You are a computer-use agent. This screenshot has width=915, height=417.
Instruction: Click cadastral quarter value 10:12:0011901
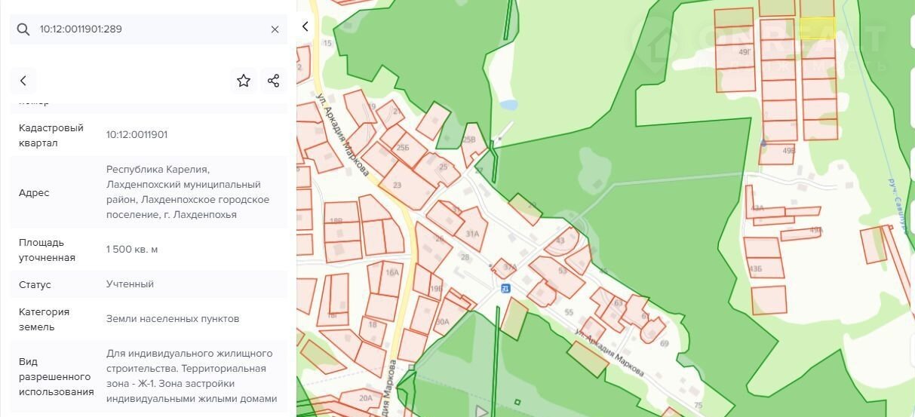click(137, 135)
